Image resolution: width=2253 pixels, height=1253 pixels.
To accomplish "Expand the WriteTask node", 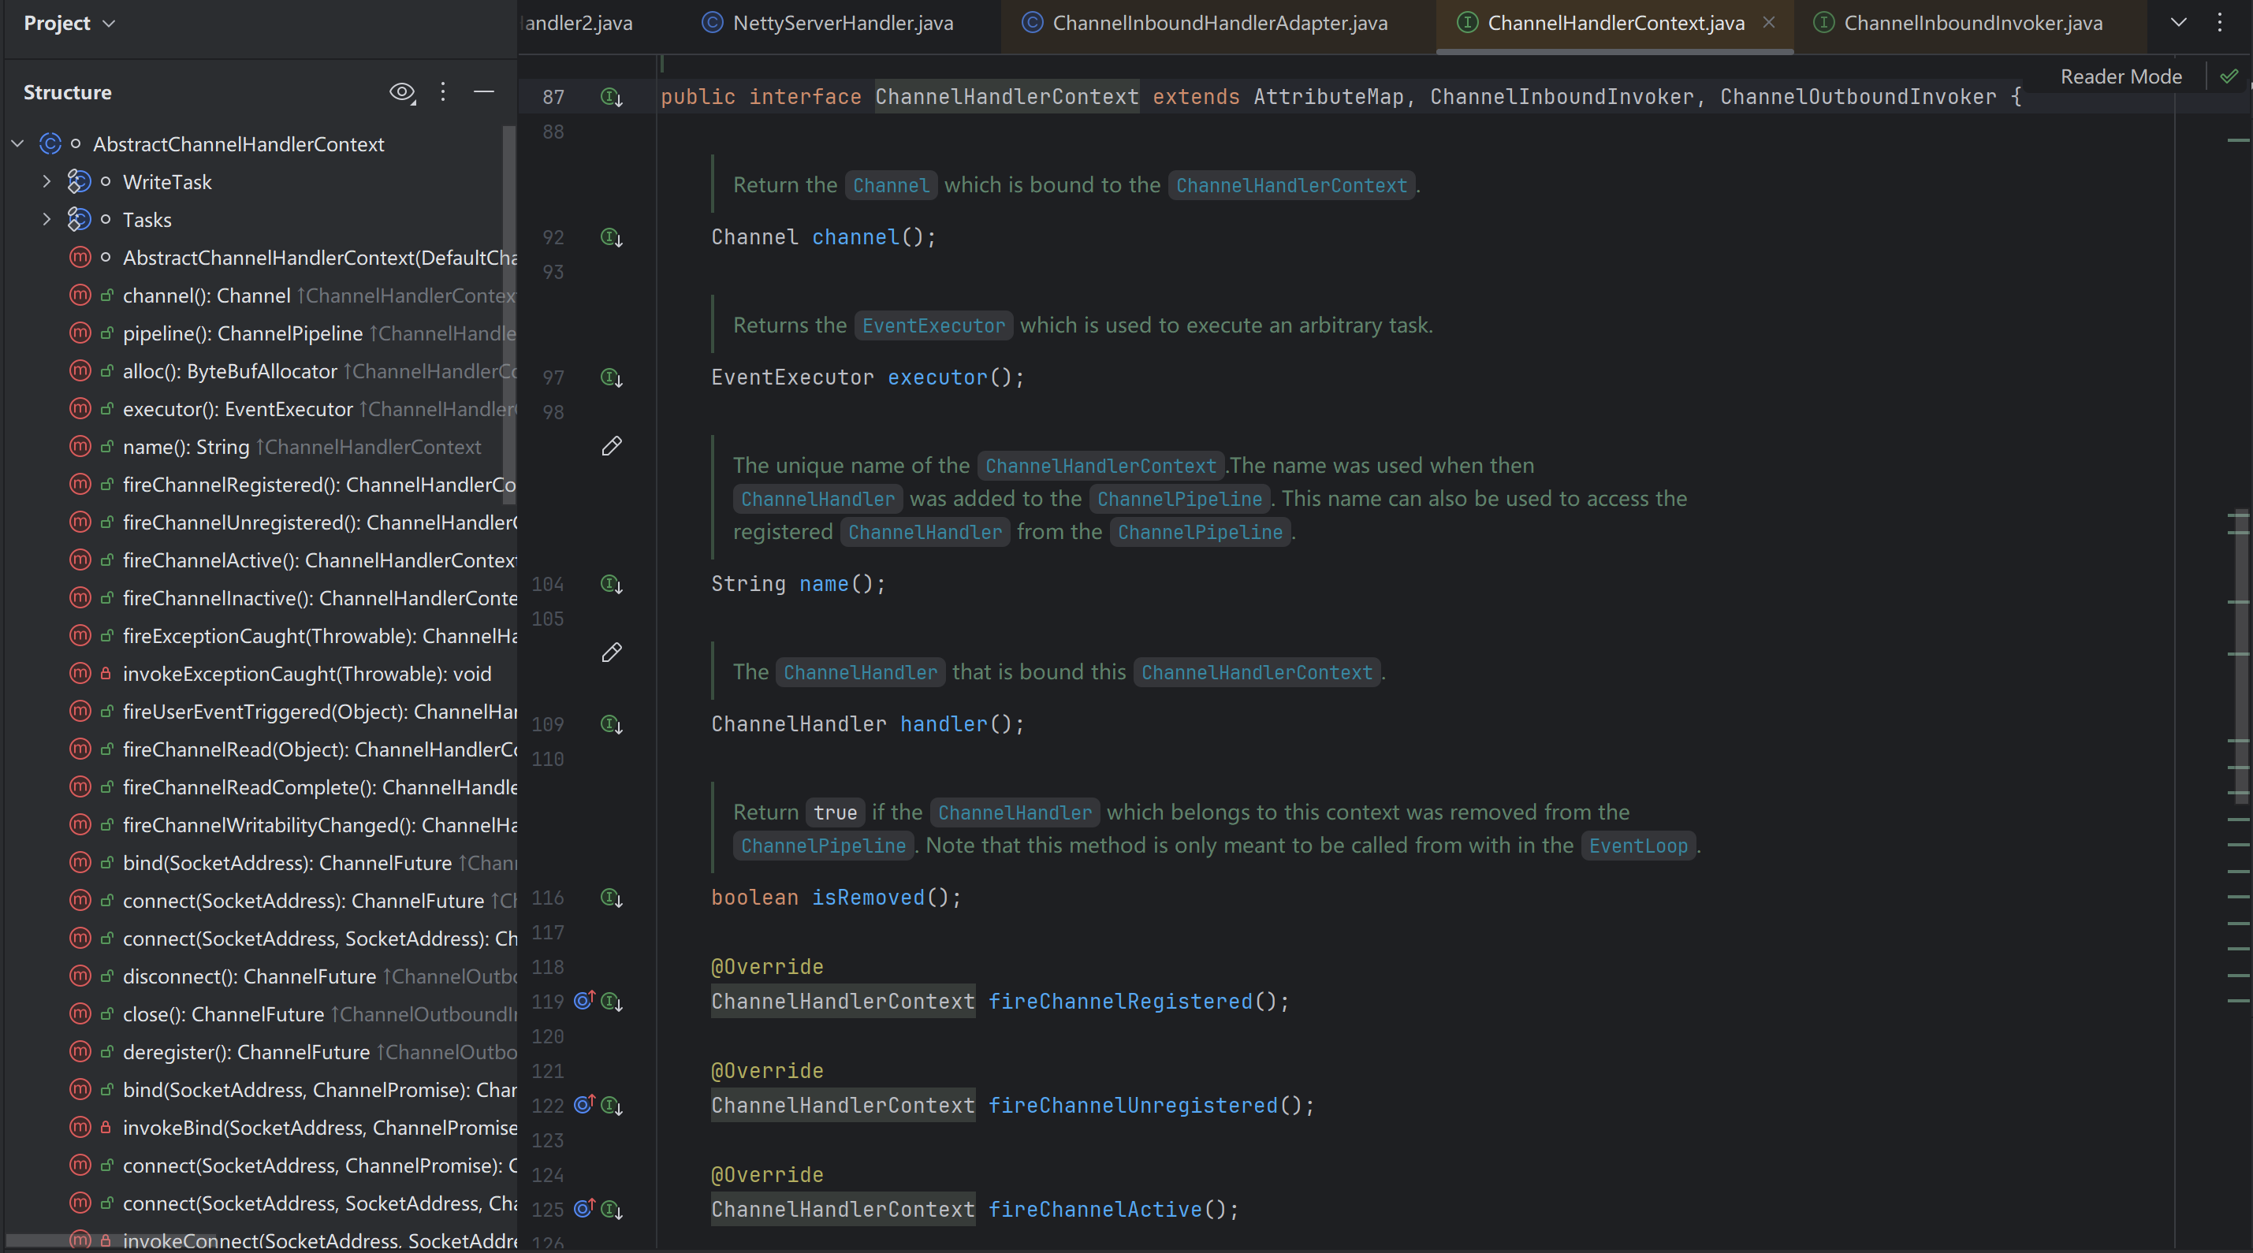I will pos(47,182).
